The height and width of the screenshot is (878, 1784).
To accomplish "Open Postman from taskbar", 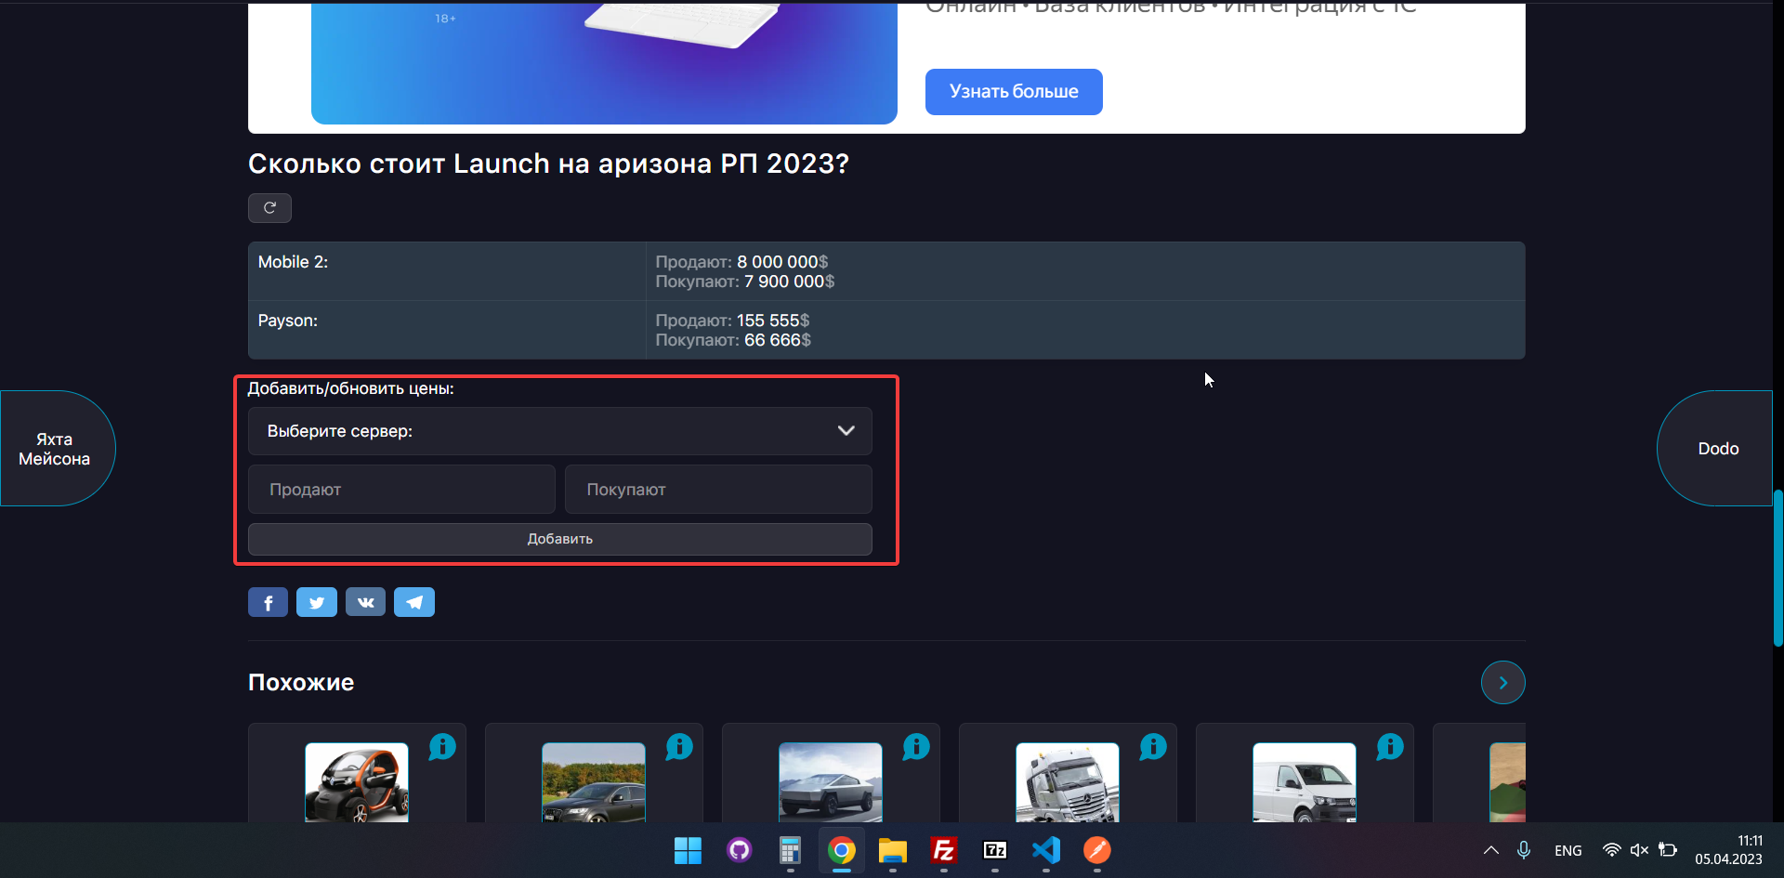I will [1097, 850].
